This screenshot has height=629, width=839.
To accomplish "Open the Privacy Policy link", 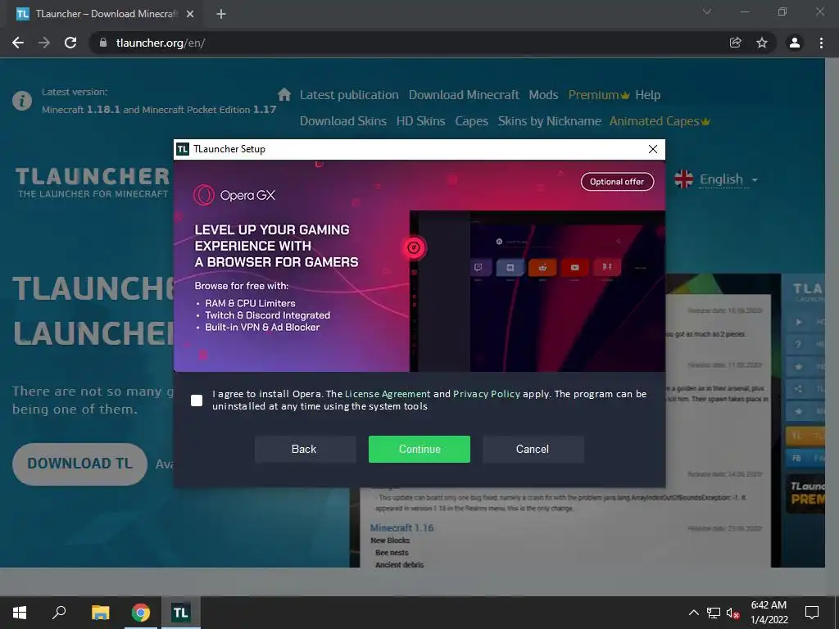I will (487, 394).
